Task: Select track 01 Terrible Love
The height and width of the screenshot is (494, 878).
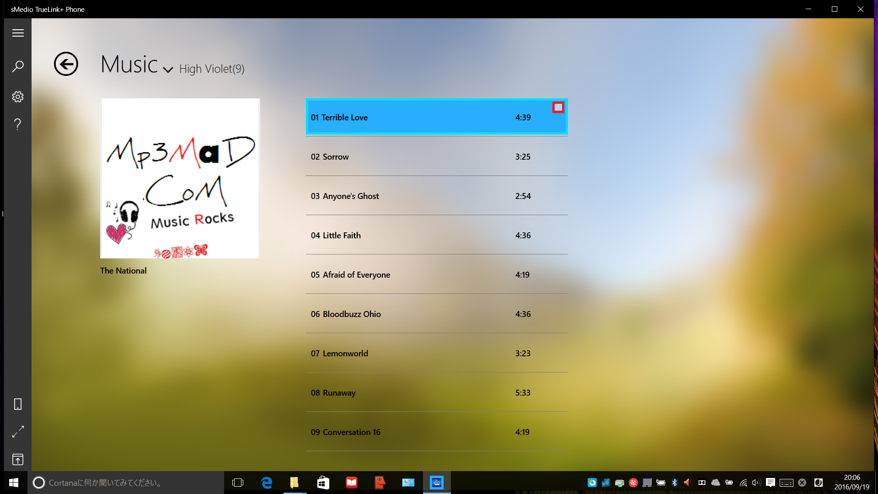Action: click(437, 117)
